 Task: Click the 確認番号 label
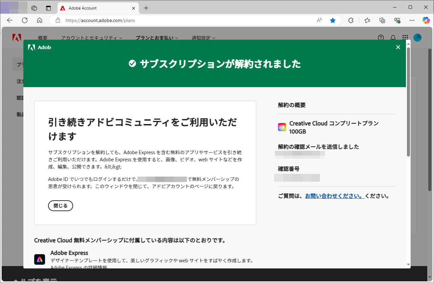click(289, 169)
